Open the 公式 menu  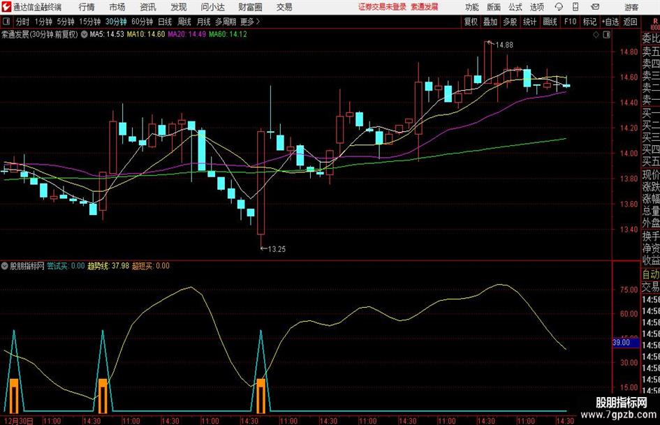click(515, 7)
